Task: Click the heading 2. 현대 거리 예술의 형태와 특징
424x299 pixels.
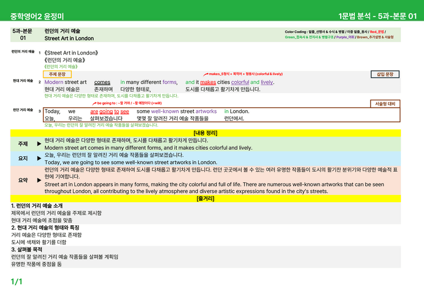Action: [45, 227]
